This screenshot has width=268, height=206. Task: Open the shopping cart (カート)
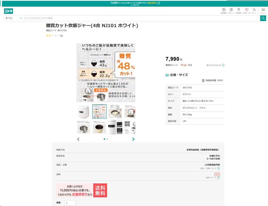(254, 10)
